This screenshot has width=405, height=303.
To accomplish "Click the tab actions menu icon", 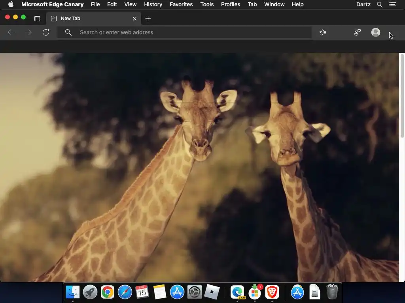I will pyautogui.click(x=37, y=19).
